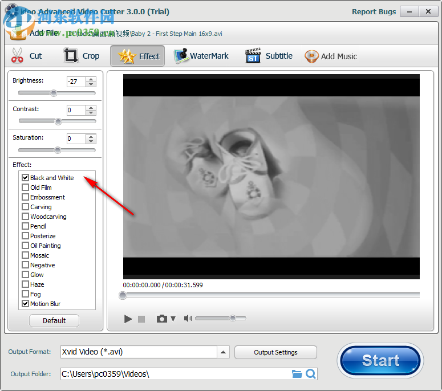This screenshot has height=391, width=442.
Task: Play the video preview
Action: point(128,319)
